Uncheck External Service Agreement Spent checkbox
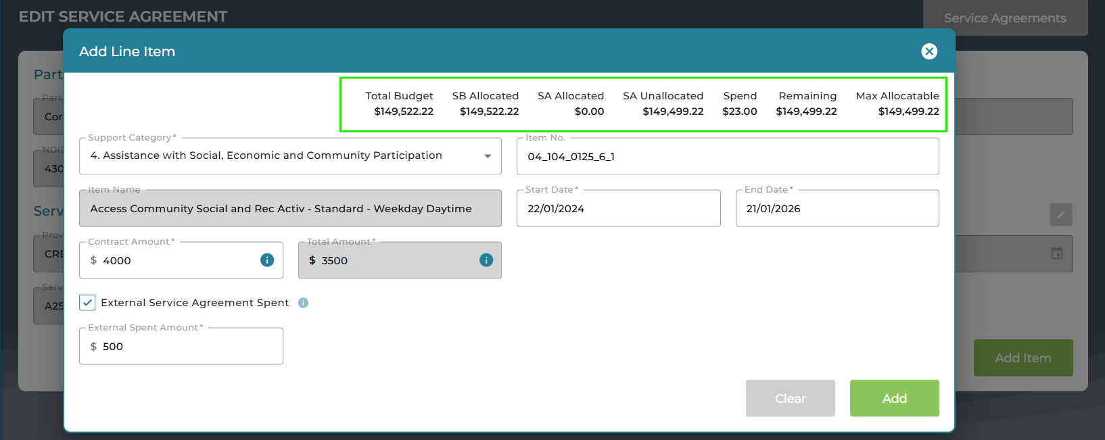 click(87, 303)
